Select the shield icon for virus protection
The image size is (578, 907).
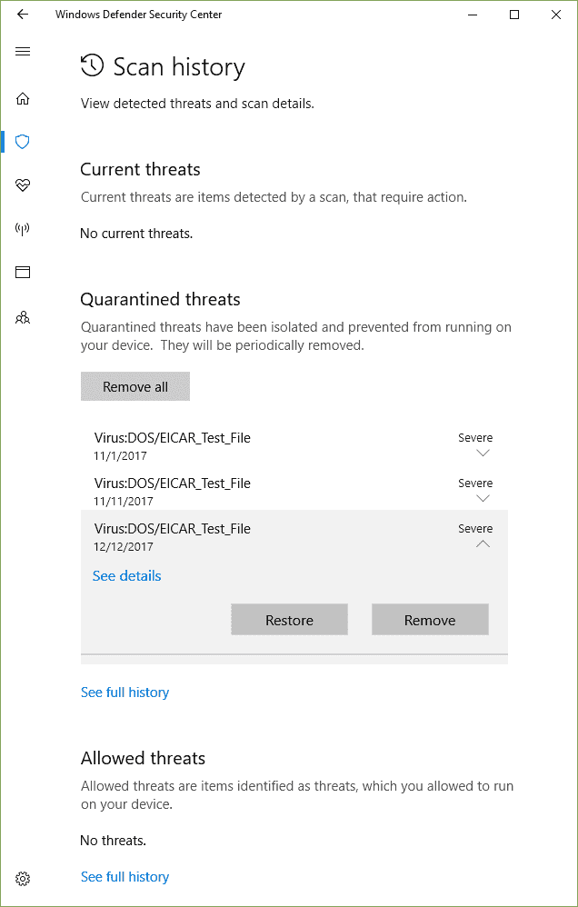(23, 142)
